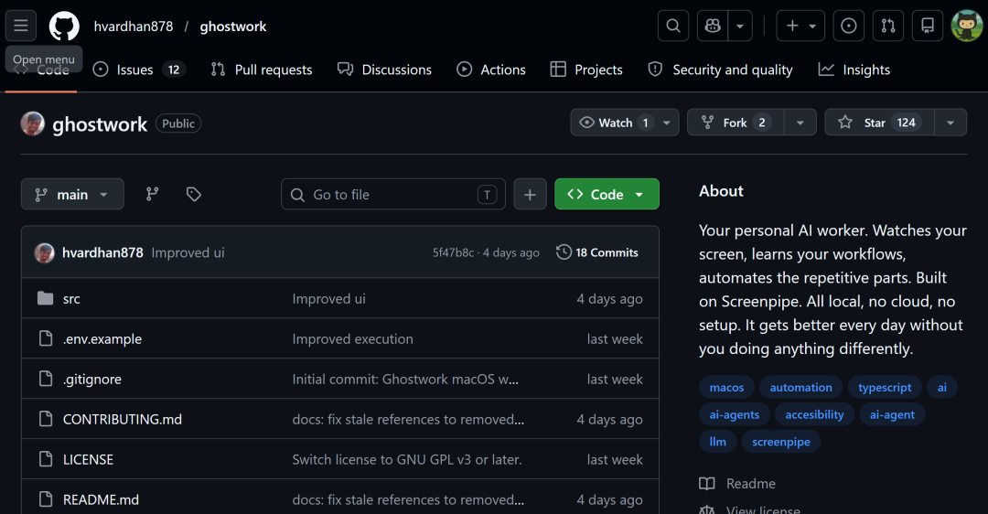The height and width of the screenshot is (514, 988).
Task: Switch to the Issues tab
Action: [139, 70]
